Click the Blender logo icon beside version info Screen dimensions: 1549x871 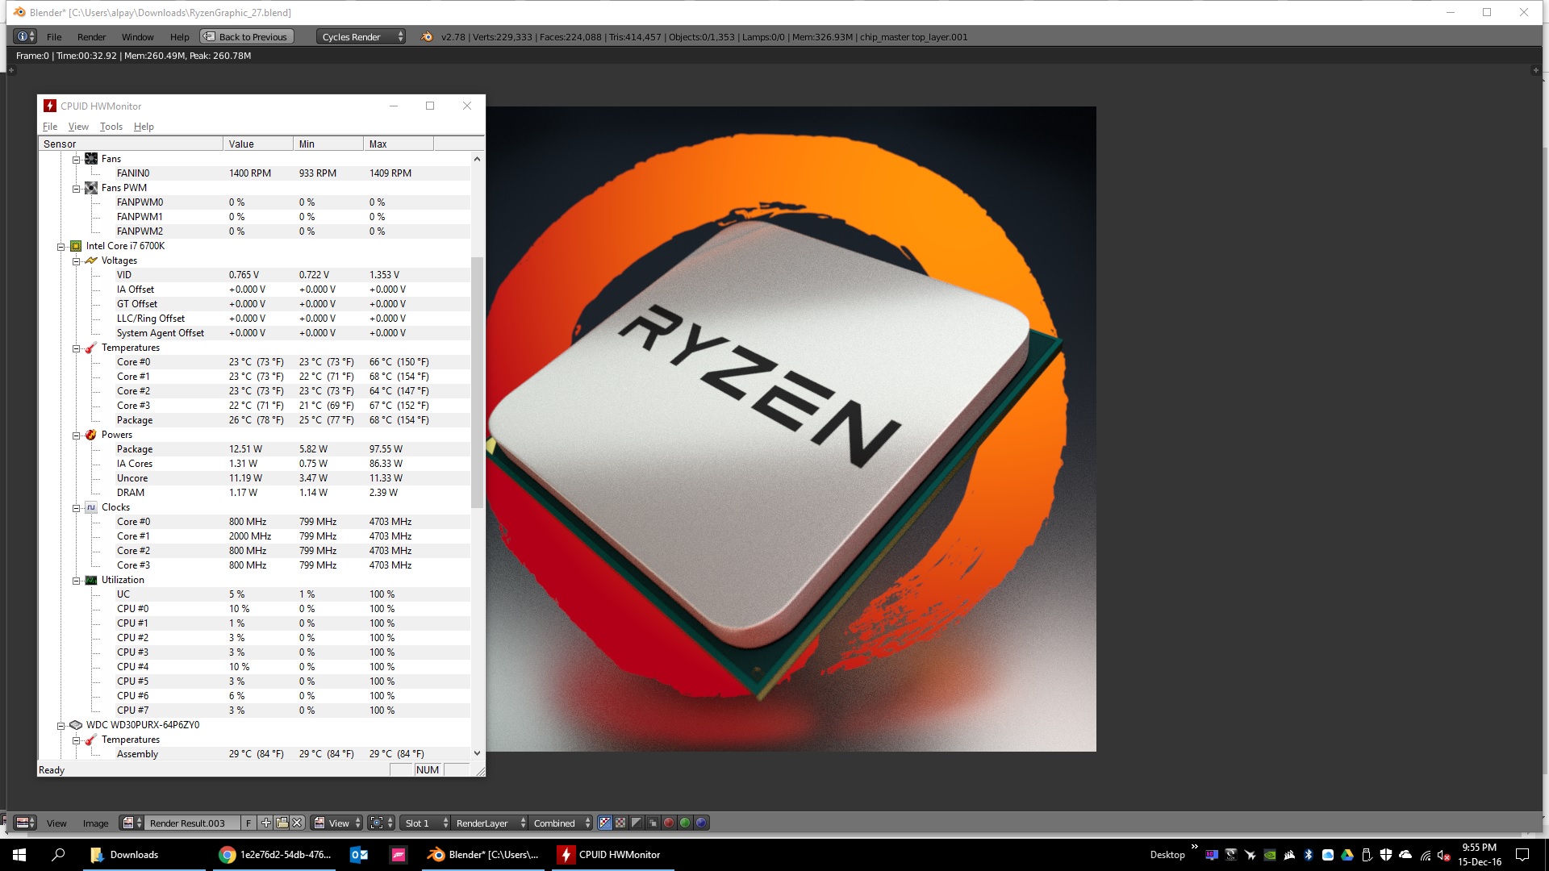[427, 36]
